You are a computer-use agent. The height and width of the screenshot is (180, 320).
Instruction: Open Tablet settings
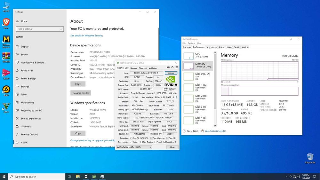click(x=24, y=94)
